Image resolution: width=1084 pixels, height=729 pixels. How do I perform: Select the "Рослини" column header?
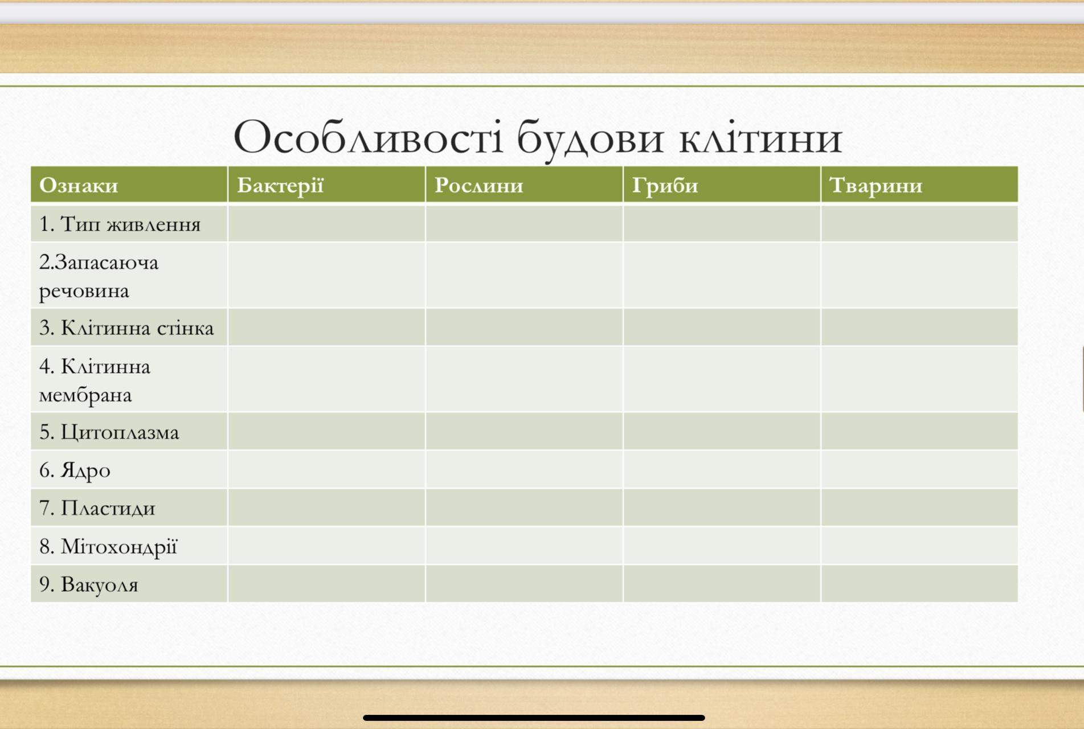[524, 185]
